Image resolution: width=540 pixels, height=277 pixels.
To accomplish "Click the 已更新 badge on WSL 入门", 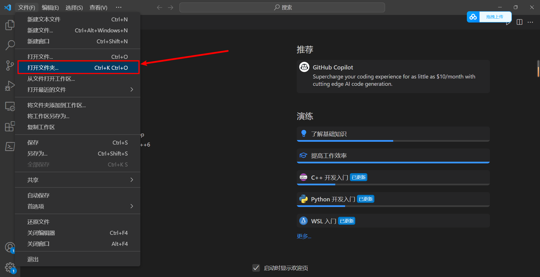I will [346, 221].
